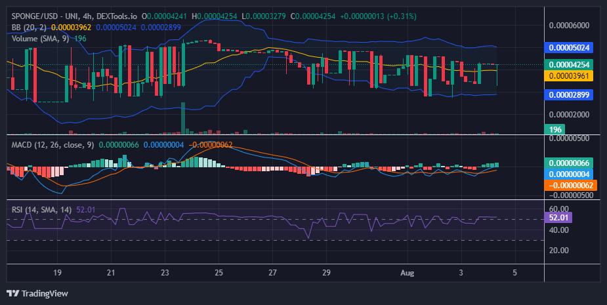607x305 pixels.
Task: Click the low price value L0.00003279
Action: click(264, 16)
